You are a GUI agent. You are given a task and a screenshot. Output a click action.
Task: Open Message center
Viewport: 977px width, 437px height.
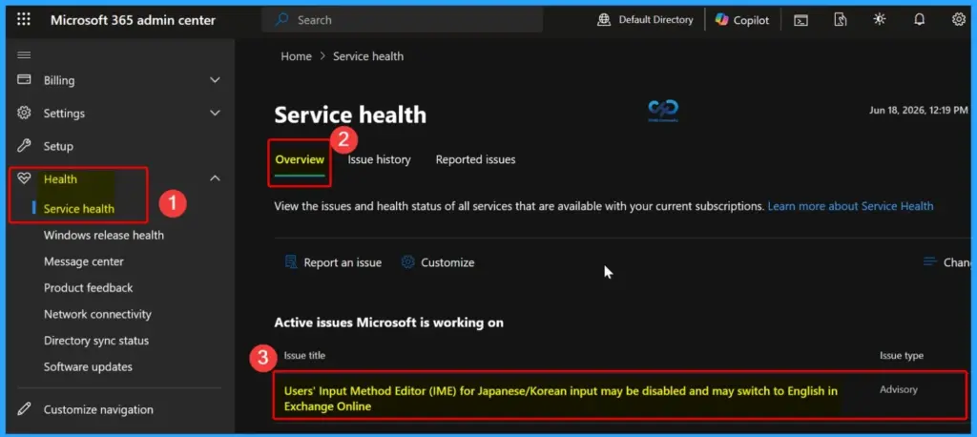(x=84, y=261)
